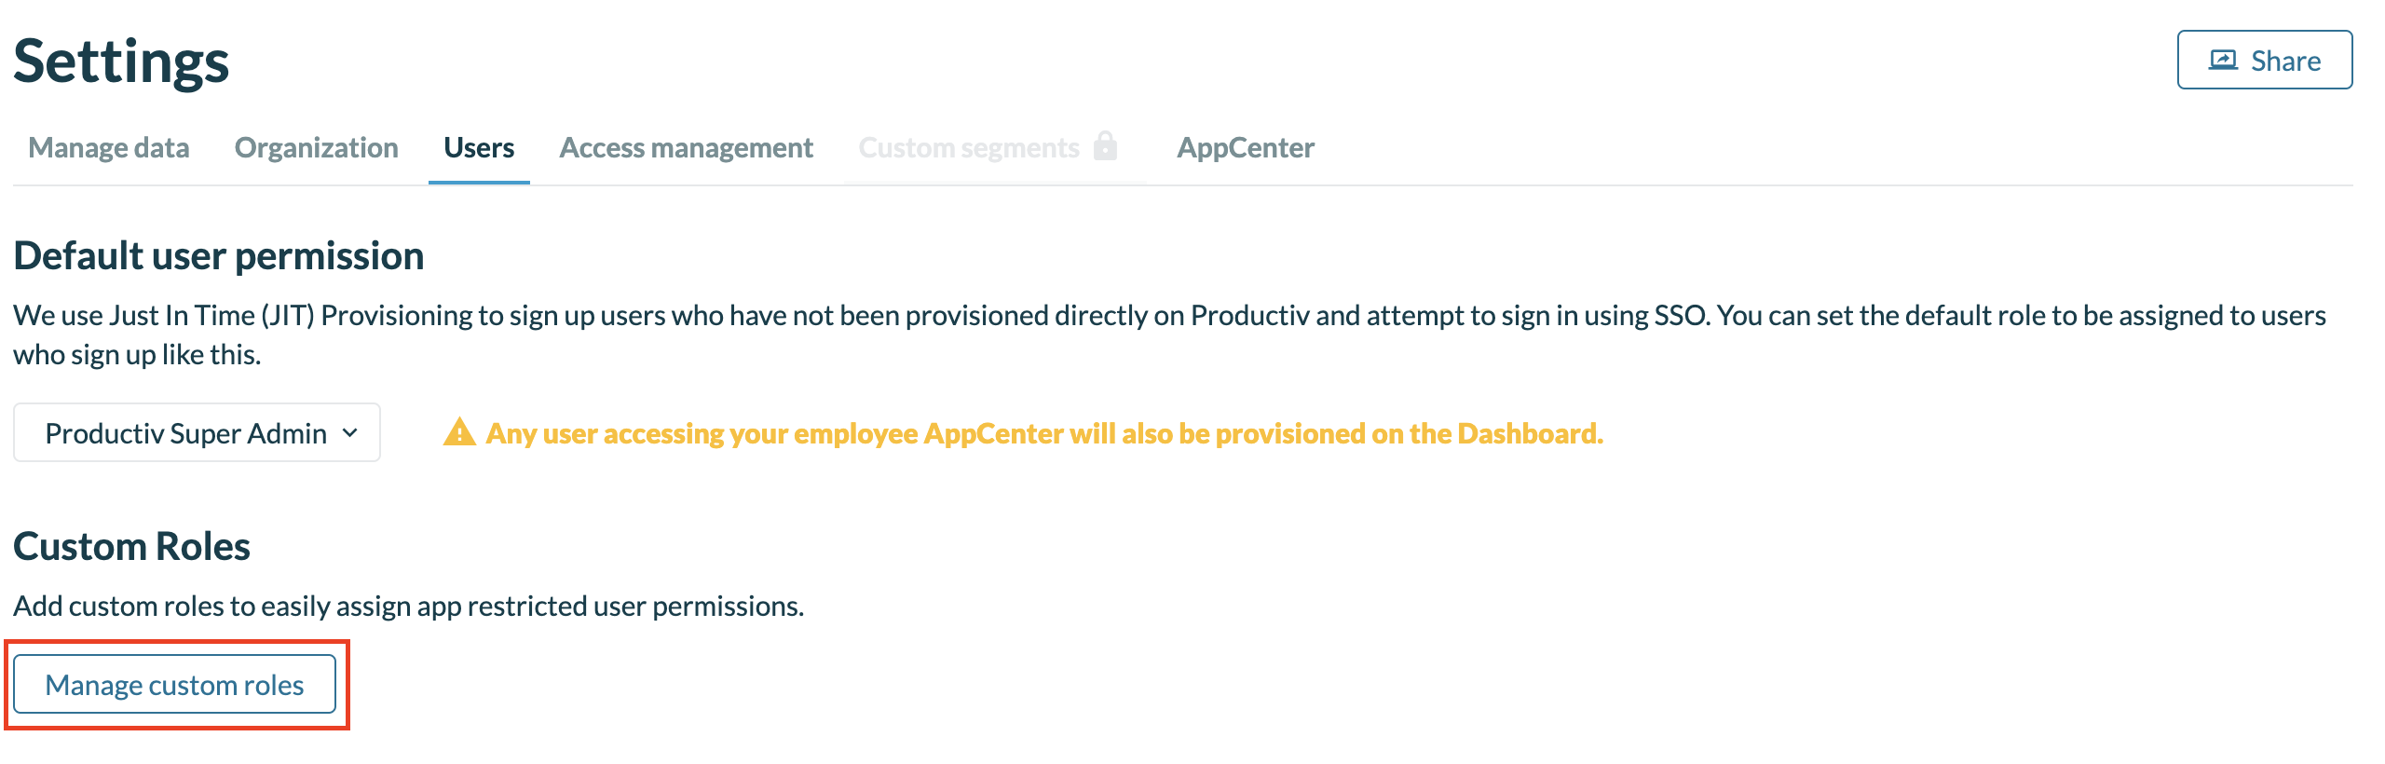Click the yellow warning triangle icon
2385x764 pixels.
point(459,432)
